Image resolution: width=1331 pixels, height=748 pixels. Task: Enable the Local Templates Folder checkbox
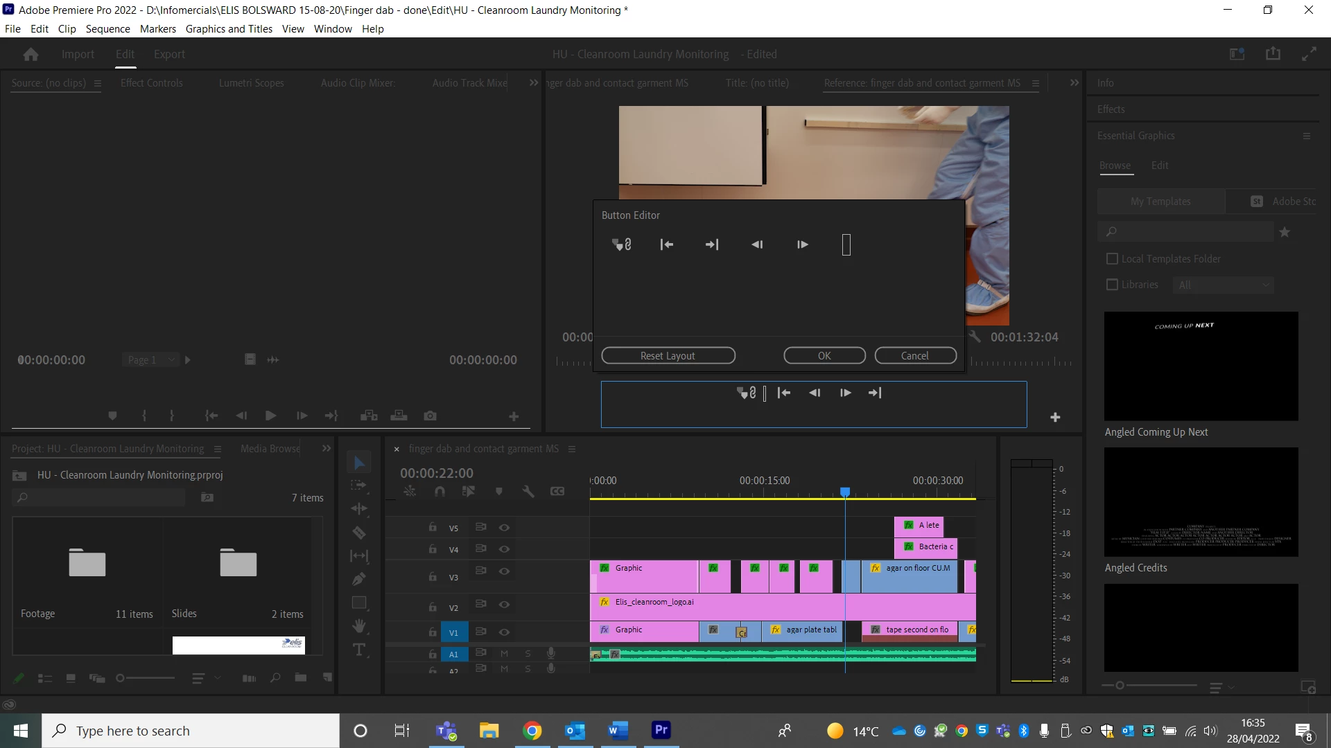(1113, 258)
